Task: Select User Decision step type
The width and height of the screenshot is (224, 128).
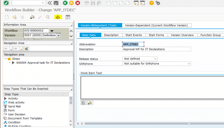Action: pyautogui.click(x=17, y=114)
